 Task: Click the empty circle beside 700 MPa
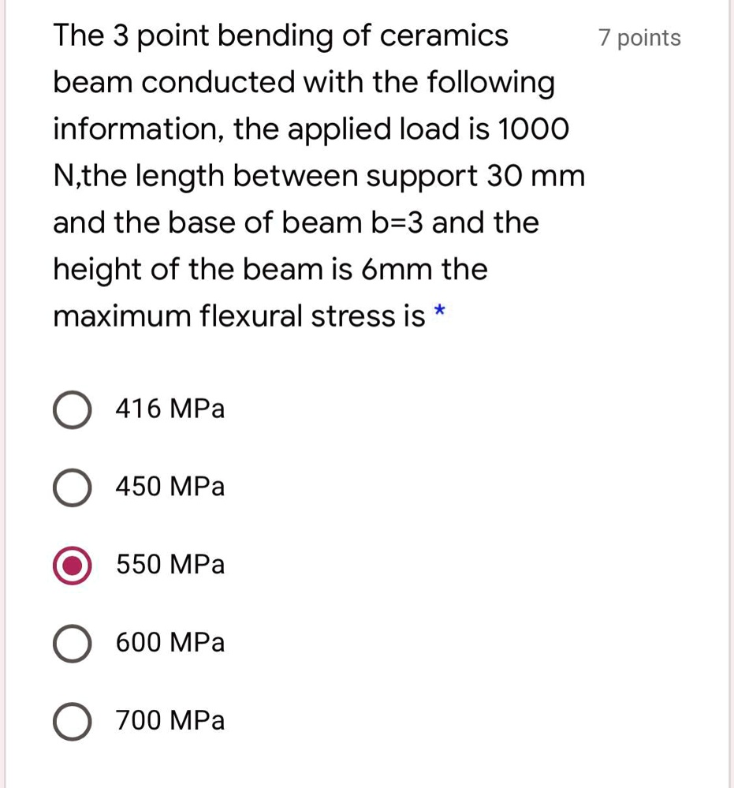tap(72, 720)
